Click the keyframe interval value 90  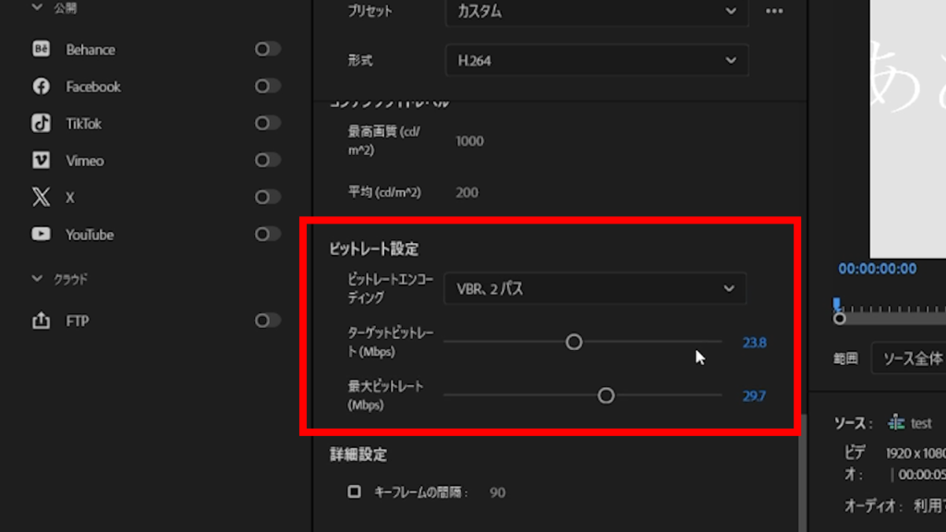click(497, 493)
